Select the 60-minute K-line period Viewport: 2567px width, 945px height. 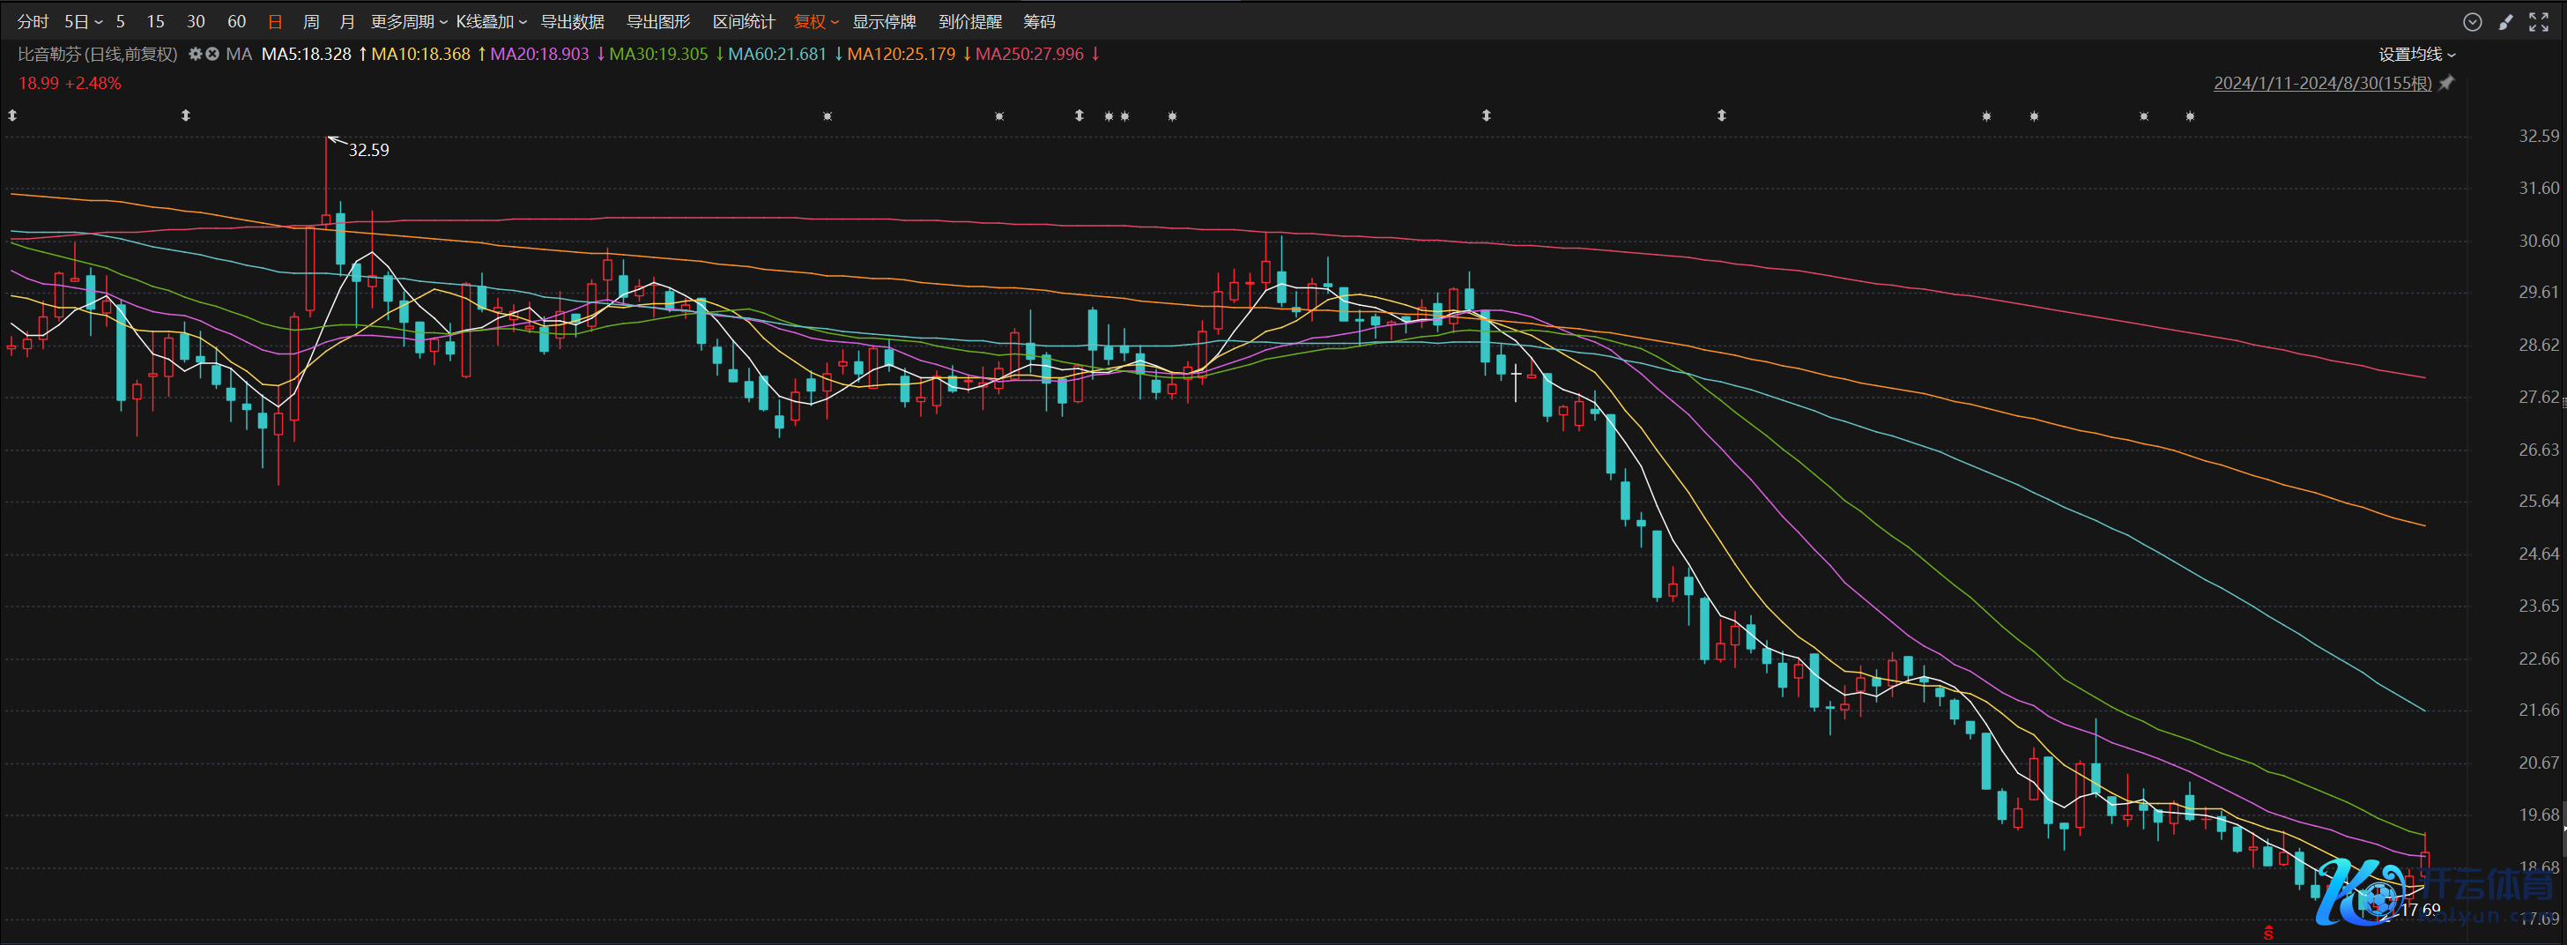pyautogui.click(x=237, y=22)
